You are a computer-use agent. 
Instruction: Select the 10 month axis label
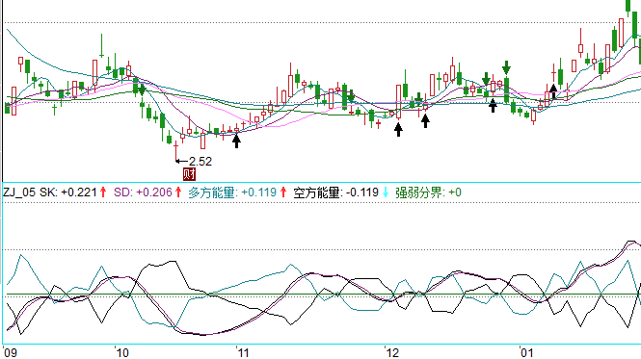coord(122,353)
